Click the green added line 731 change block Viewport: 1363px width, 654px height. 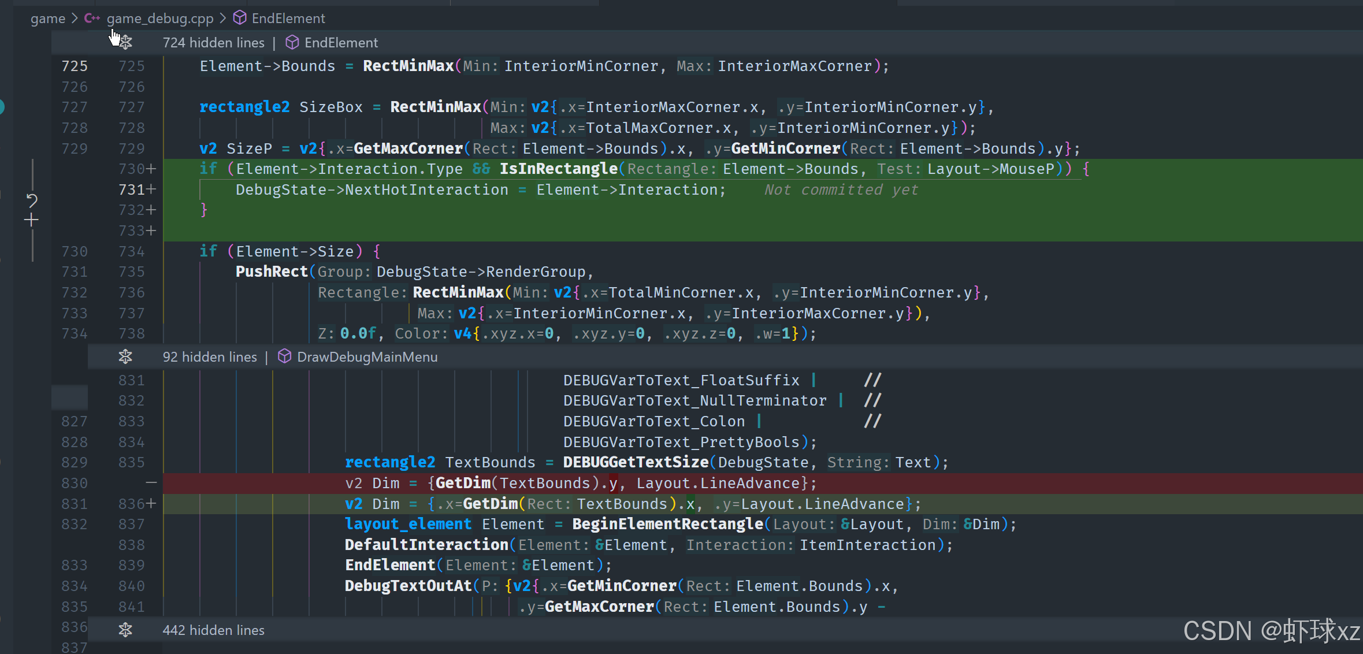(x=480, y=190)
